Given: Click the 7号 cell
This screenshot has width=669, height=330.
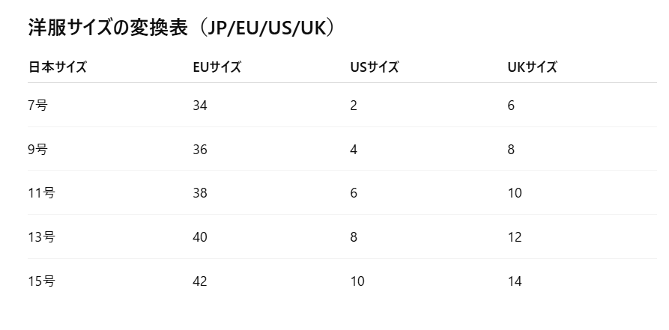Looking at the screenshot, I should click(x=37, y=105).
